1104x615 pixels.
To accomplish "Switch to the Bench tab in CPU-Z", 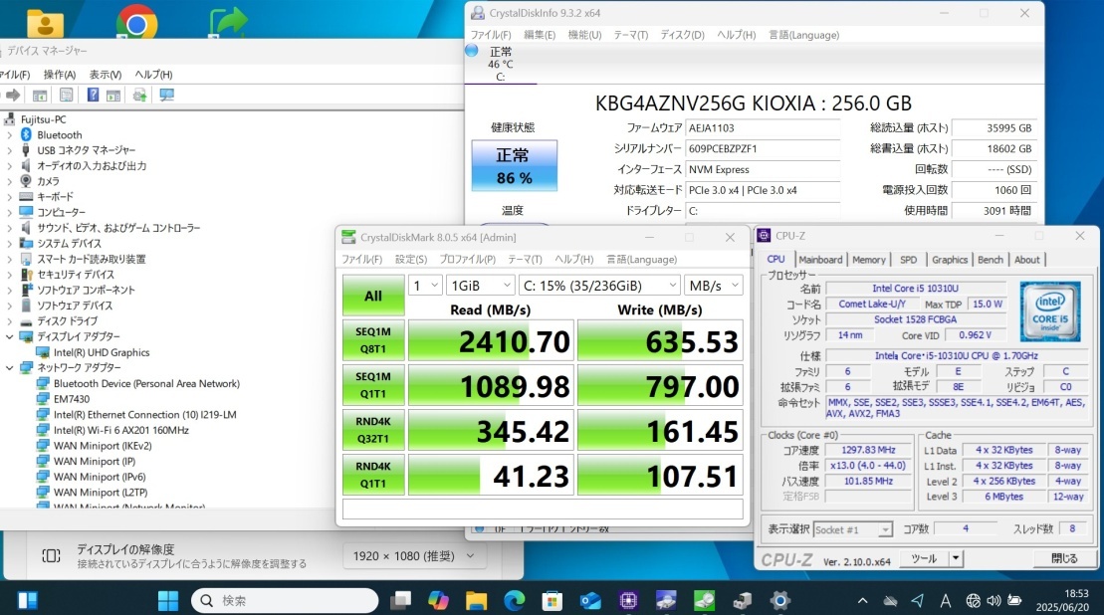I will pos(990,260).
